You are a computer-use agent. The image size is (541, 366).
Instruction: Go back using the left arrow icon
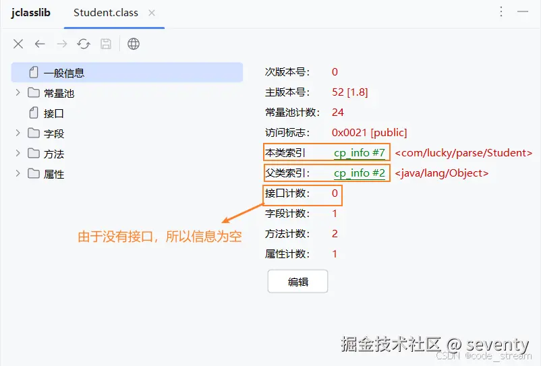click(x=40, y=44)
